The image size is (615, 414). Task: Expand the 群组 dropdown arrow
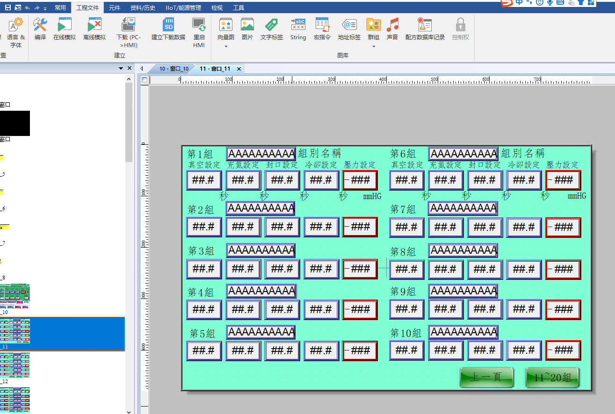tap(374, 46)
